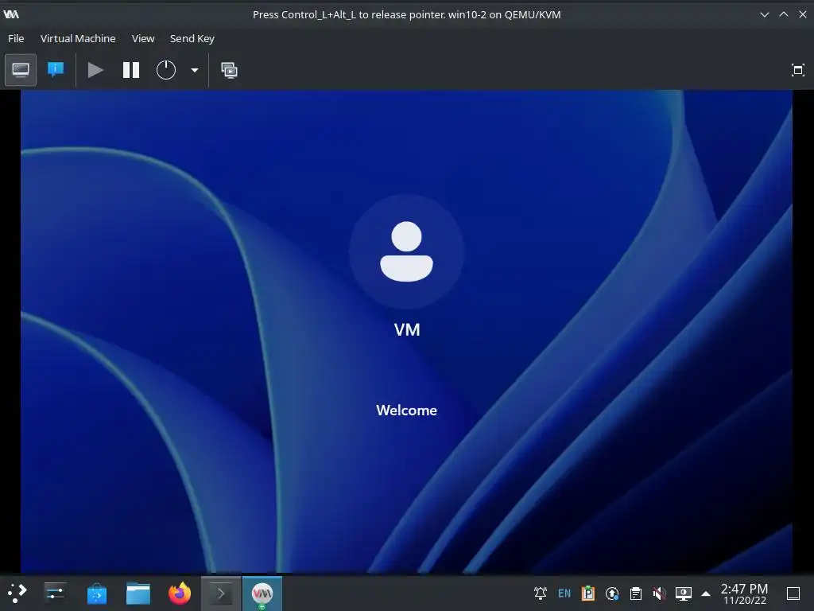Open the notifications bell in the tray
This screenshot has width=814, height=611.
[x=541, y=593]
